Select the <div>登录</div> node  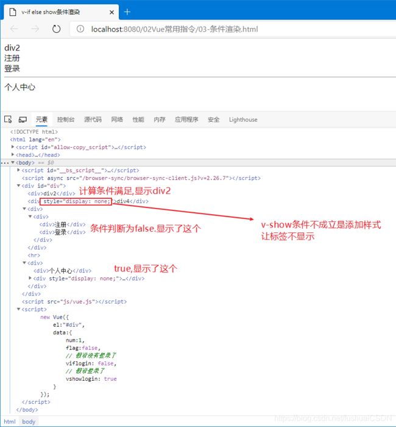click(63, 232)
